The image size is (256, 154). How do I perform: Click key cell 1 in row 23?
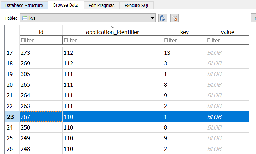[184, 117]
